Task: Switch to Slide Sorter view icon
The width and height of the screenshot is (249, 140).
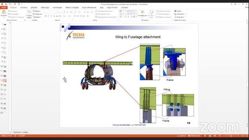Action: pyautogui.click(x=210, y=136)
